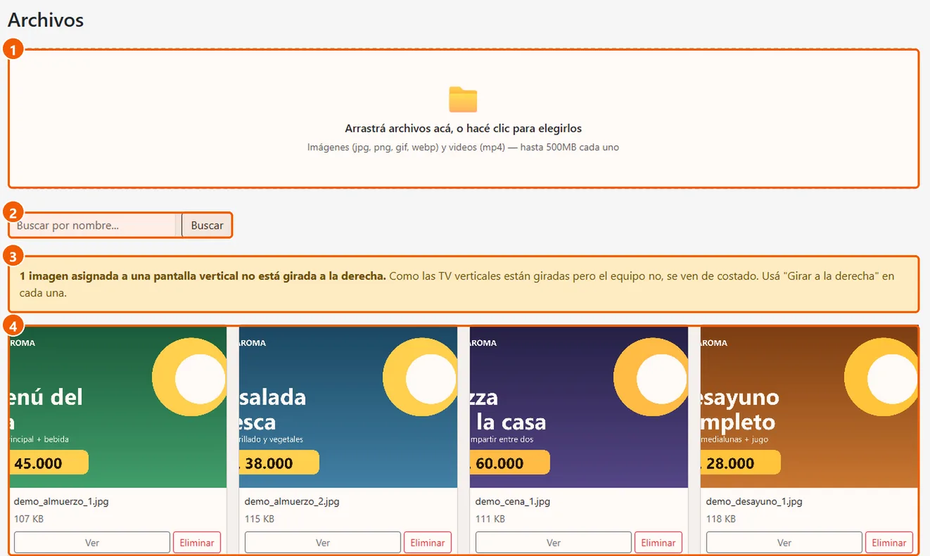Click the 'Imágenes (jpg, png, gif, webp)' hint text
The image size is (930, 556).
[x=463, y=148]
